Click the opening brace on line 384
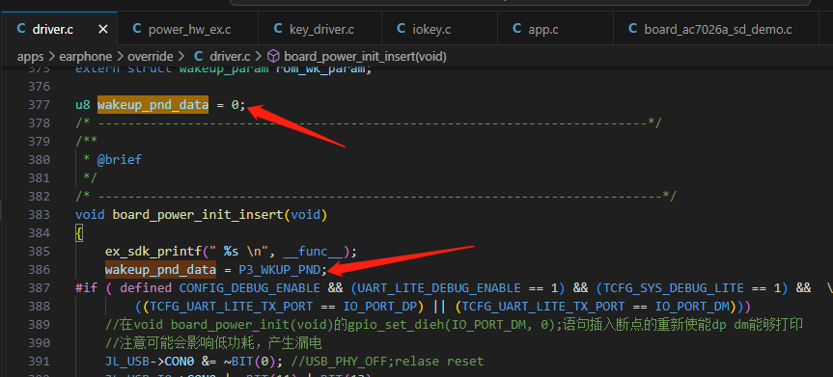The height and width of the screenshot is (377, 833). click(x=79, y=232)
